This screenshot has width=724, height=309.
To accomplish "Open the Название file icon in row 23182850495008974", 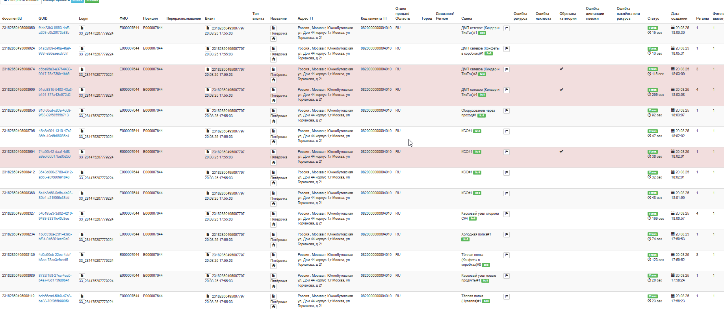I will [x=273, y=69].
